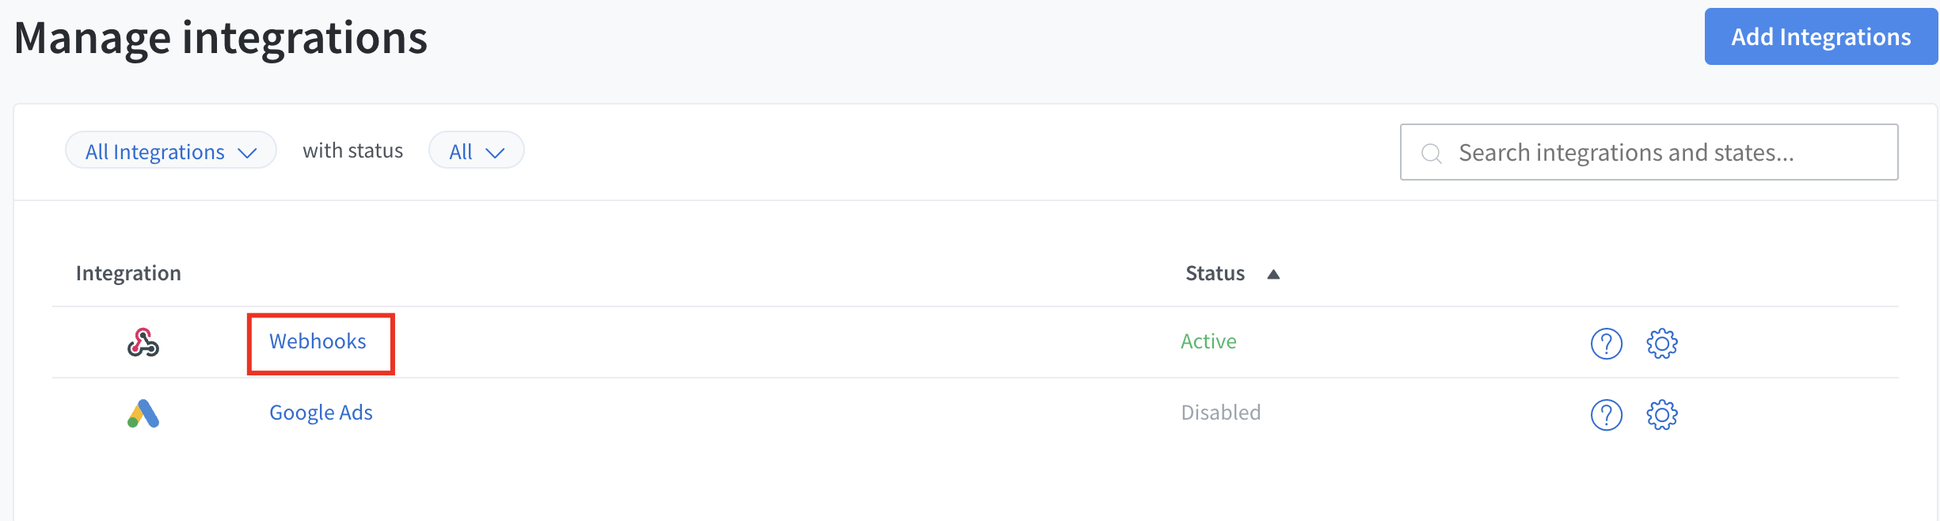Click the Webhooks logo icon
Image resolution: width=1940 pixels, height=521 pixels.
[143, 343]
